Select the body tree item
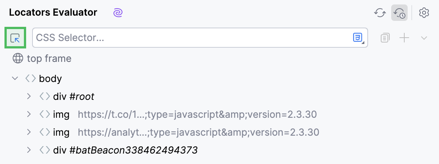Image resolution: width=439 pixels, height=164 pixels. point(50,79)
